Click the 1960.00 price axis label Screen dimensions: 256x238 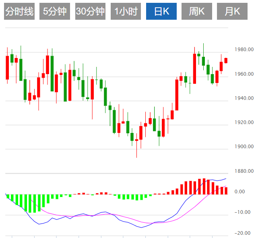[x=244, y=74]
